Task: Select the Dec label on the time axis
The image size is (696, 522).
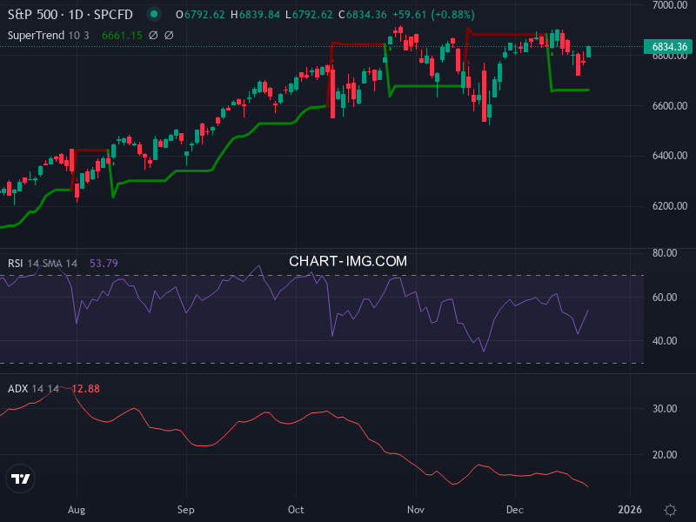Action: tap(515, 510)
